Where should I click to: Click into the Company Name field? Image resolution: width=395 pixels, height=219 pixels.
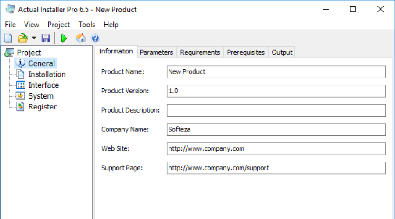(x=276, y=130)
